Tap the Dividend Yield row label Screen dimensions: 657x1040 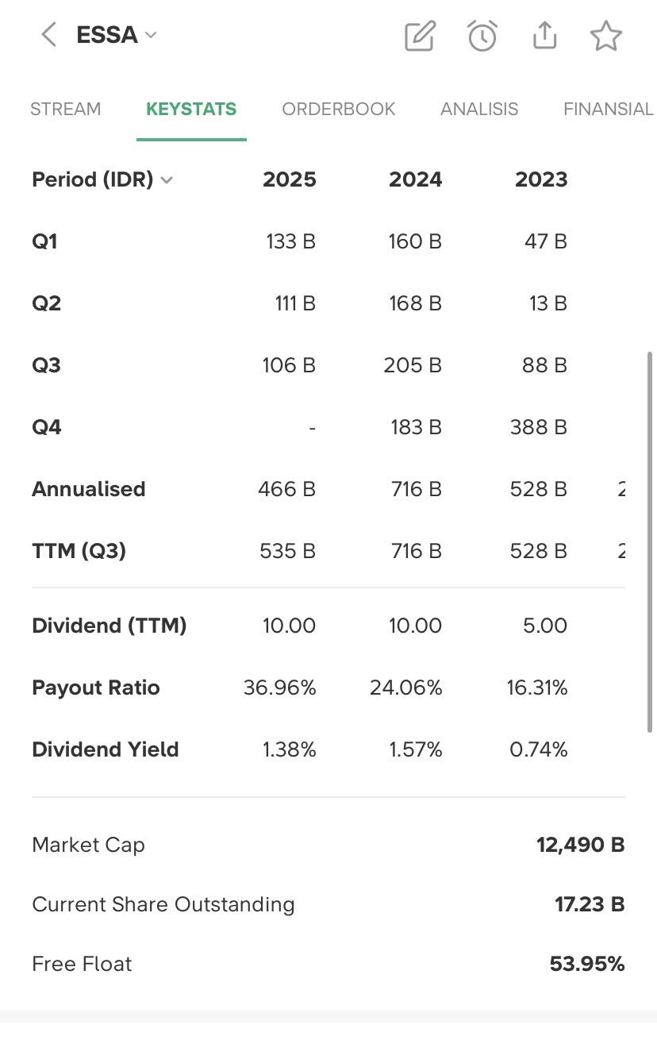[x=105, y=749]
